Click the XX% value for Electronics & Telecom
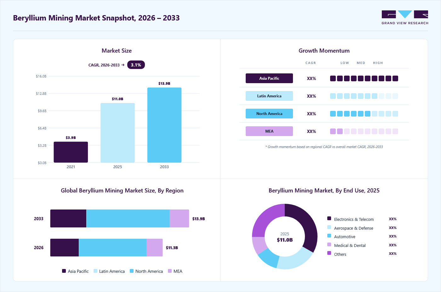Viewport: 441px width, 292px height. point(393,219)
